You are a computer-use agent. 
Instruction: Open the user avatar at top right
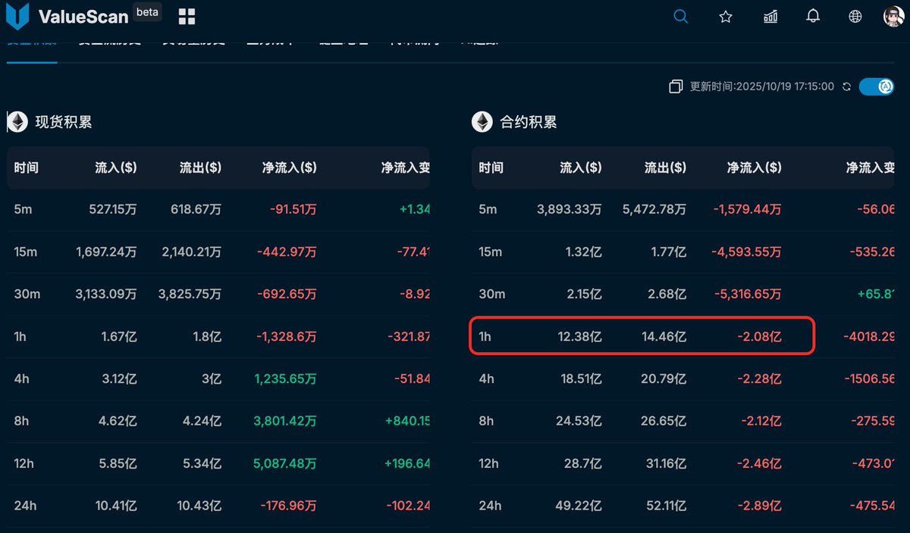(892, 16)
